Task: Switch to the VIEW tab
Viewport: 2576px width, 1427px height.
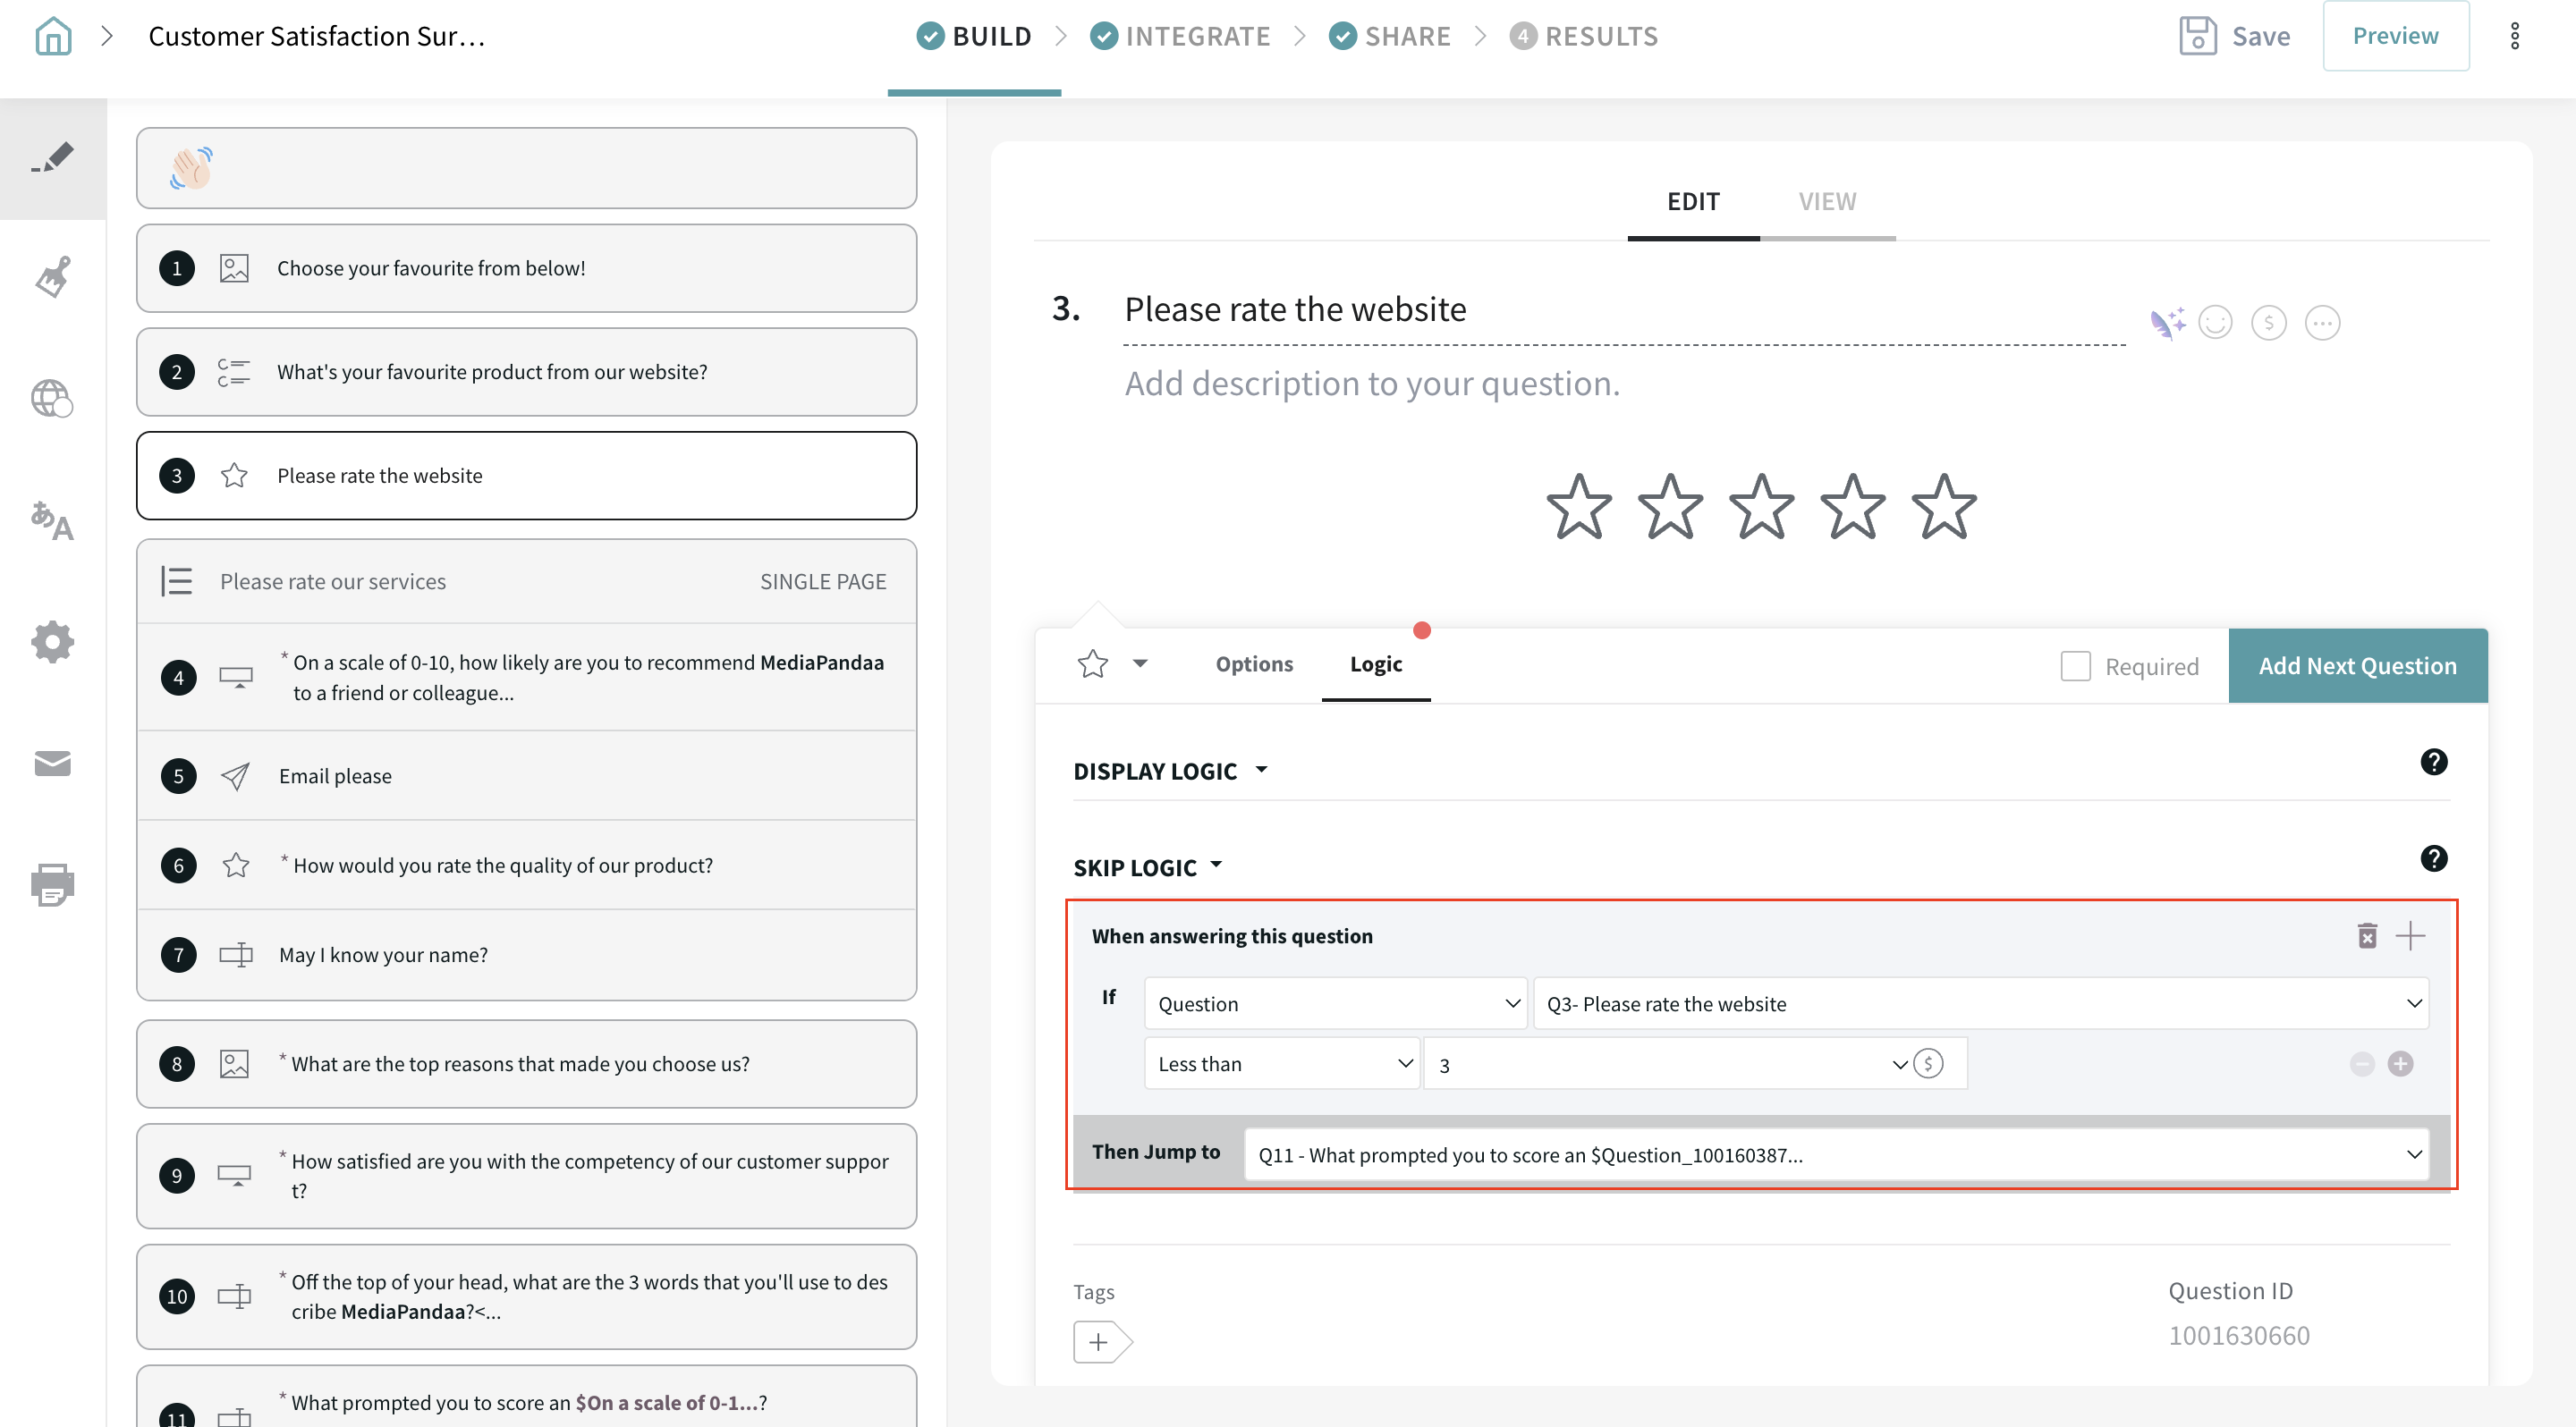Action: coord(1827,202)
